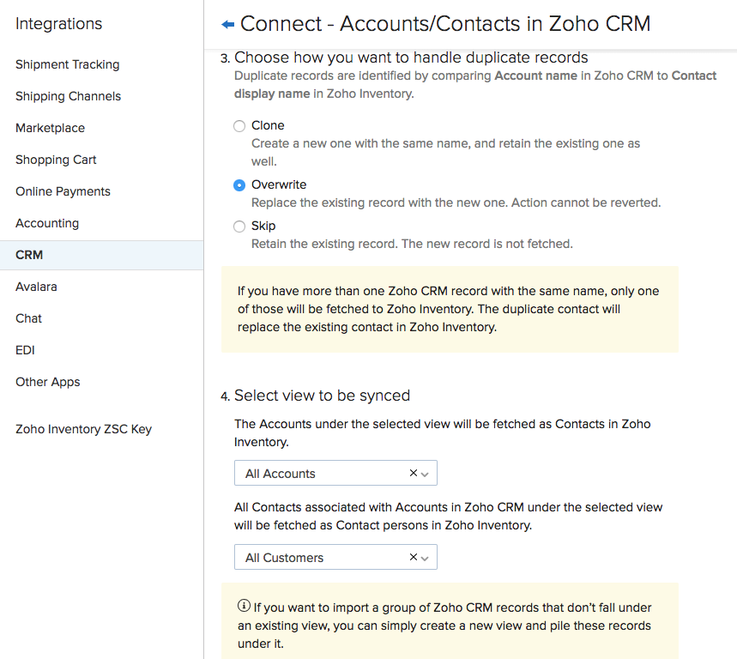Open the Avalara integration page
Screen dimensions: 737x659
[x=37, y=287]
